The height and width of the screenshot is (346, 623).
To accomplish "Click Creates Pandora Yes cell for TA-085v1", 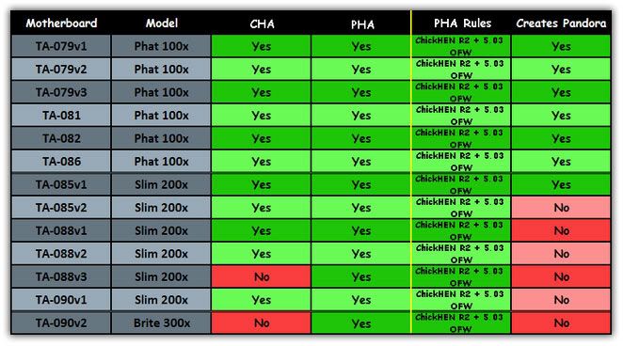I will 561,184.
